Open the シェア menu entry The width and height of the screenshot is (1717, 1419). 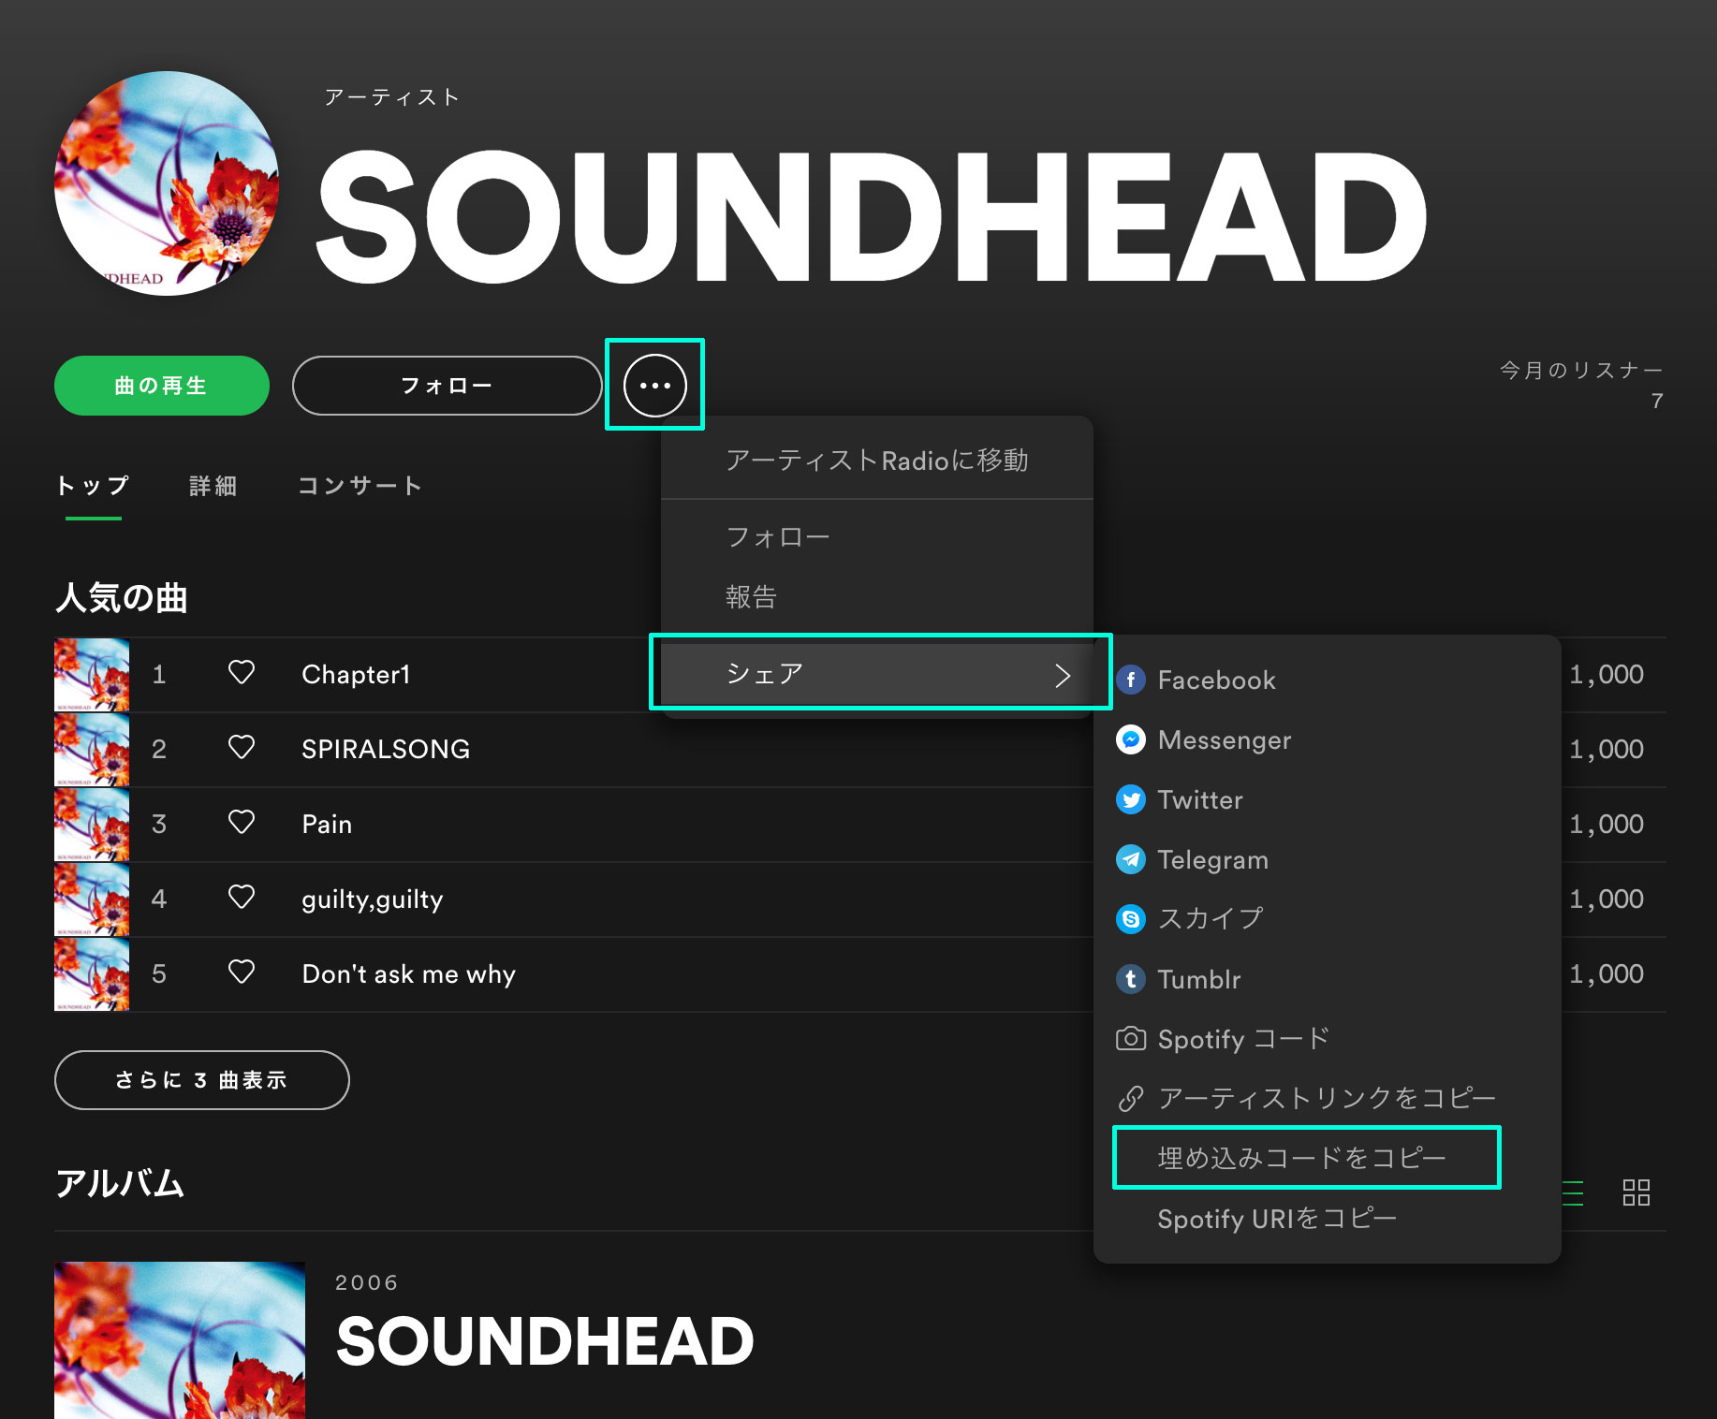[x=877, y=674]
